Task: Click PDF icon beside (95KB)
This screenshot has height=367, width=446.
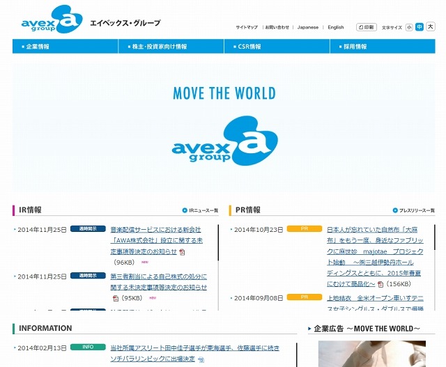Action: (116, 298)
